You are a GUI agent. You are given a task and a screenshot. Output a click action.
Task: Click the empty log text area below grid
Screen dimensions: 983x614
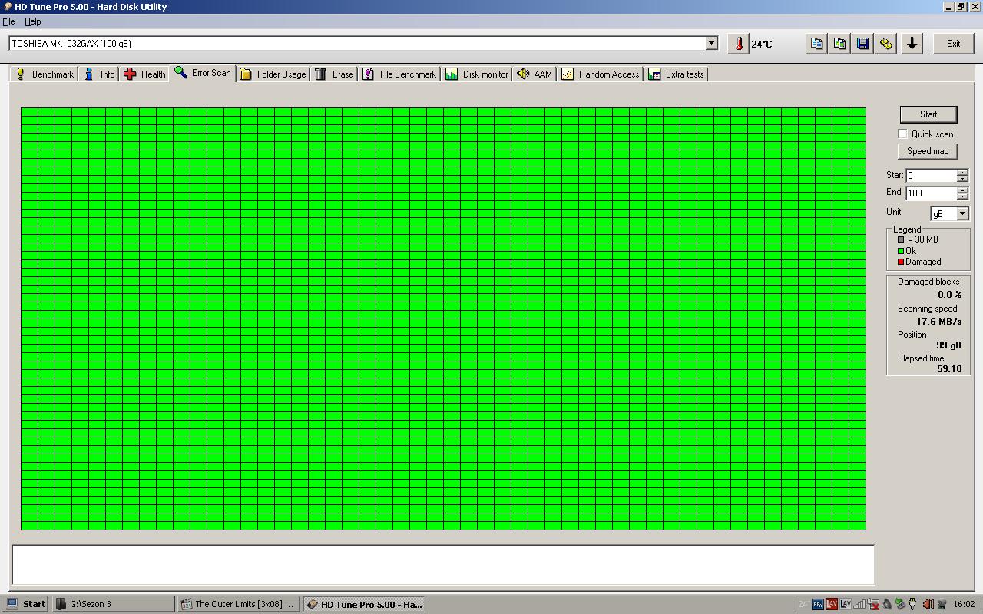[x=443, y=565]
